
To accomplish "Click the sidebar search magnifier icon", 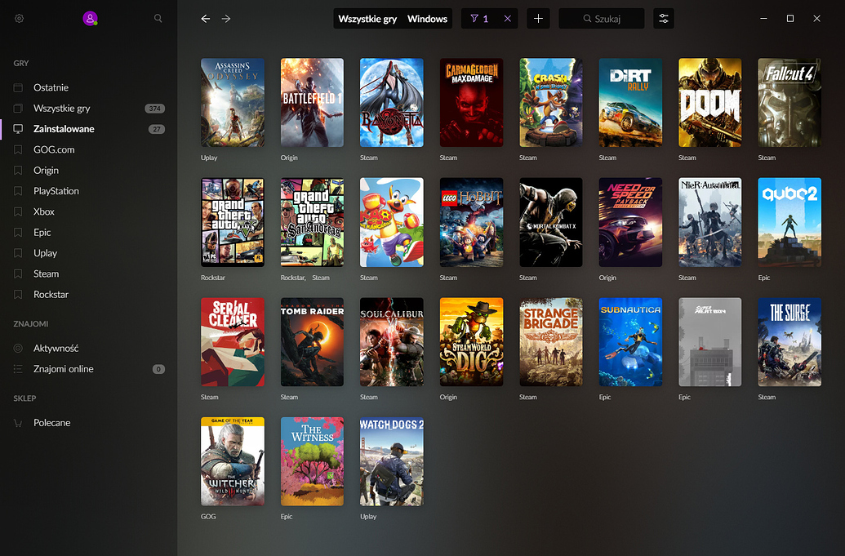I will coord(158,18).
